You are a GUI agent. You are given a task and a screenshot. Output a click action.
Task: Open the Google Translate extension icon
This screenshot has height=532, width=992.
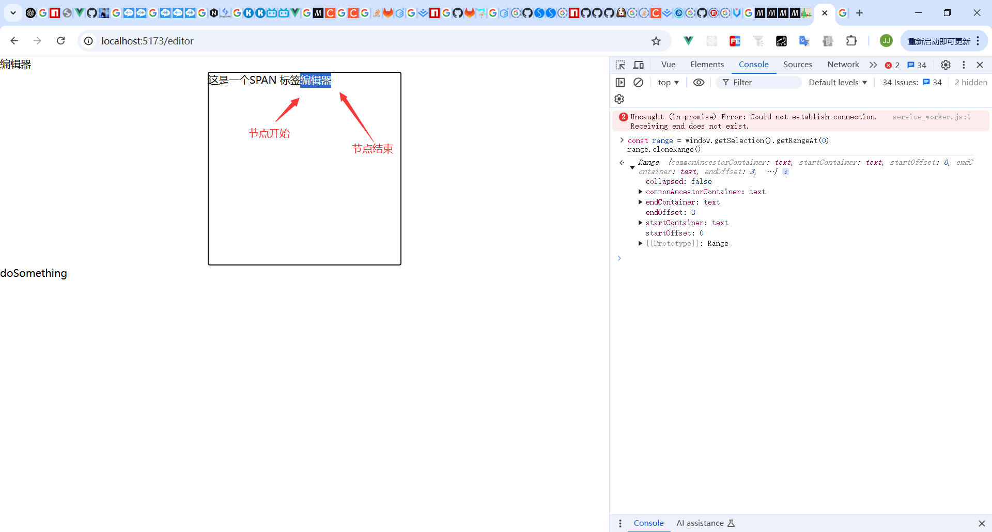point(804,41)
